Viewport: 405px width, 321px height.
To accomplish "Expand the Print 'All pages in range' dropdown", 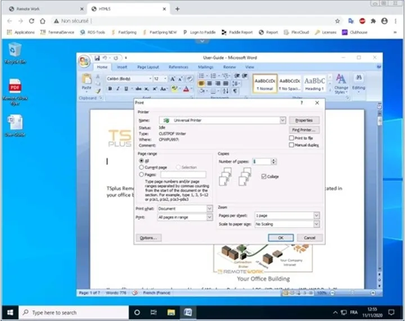I will pos(209,217).
